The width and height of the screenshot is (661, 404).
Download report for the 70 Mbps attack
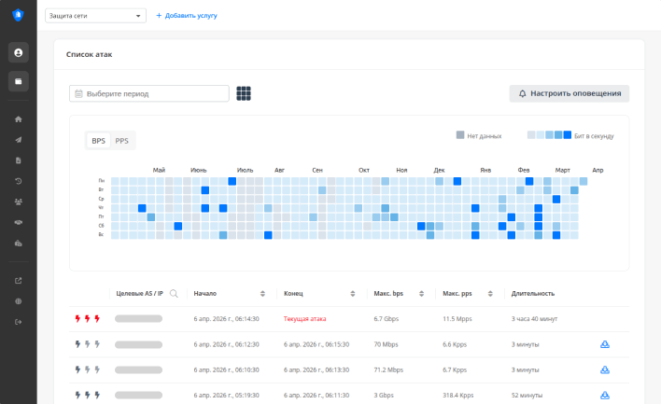(x=605, y=344)
